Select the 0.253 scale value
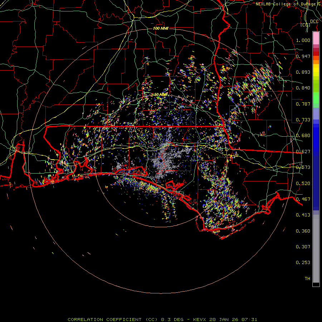This screenshot has width=322, height=322. tap(303, 263)
